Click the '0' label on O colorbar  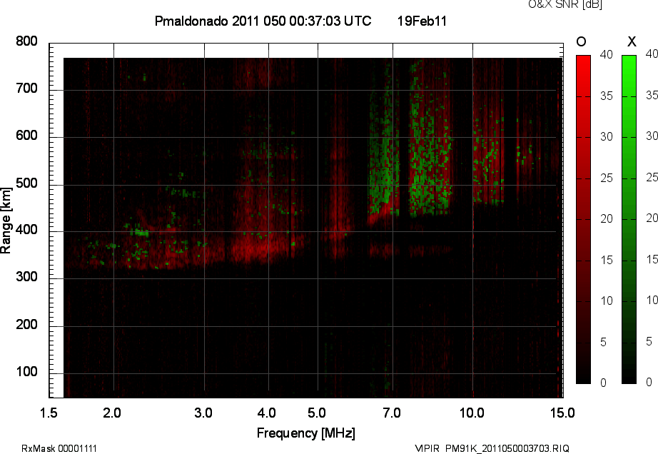(604, 383)
